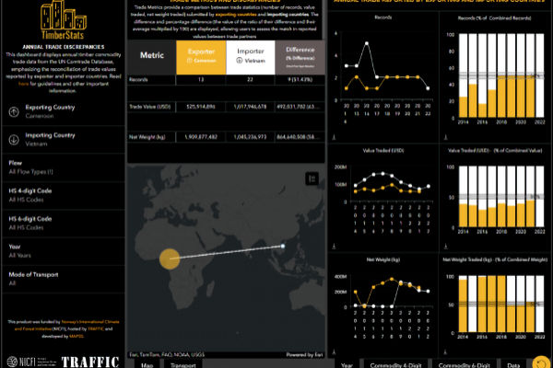This screenshot has width=553, height=368.
Task: Switch to the Commodity 4-Digit tab
Action: click(x=395, y=364)
